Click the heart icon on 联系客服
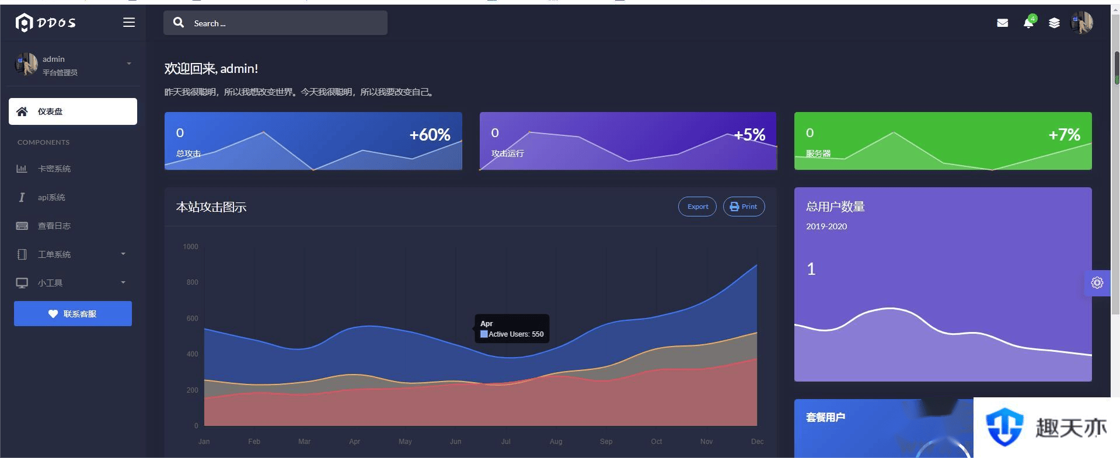The image size is (1120, 458). [53, 314]
